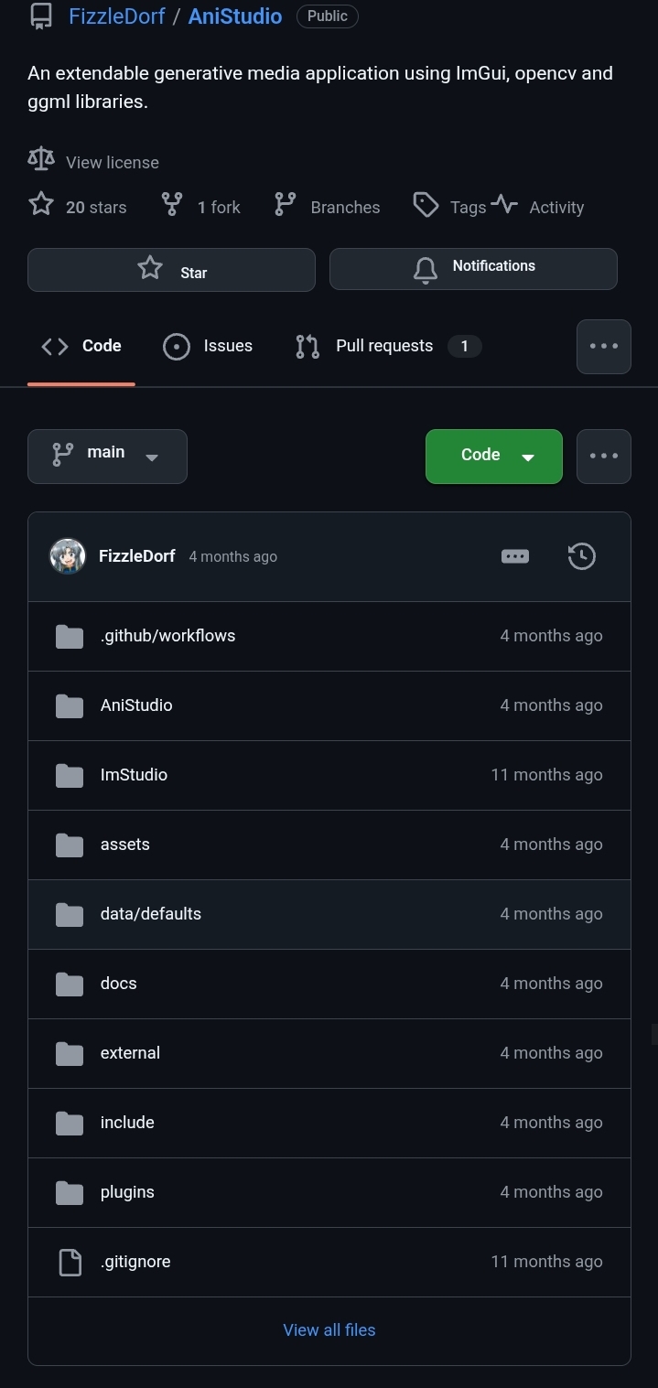Click FizzleDorf's avatar thumbnail
This screenshot has width=658, height=1388.
coord(68,556)
